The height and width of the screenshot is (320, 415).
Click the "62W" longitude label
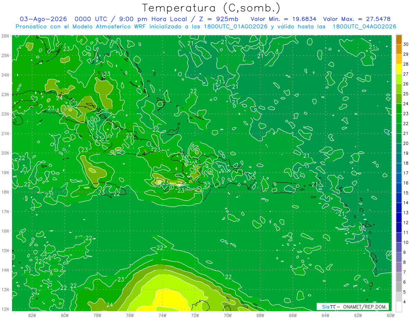pos(358,315)
